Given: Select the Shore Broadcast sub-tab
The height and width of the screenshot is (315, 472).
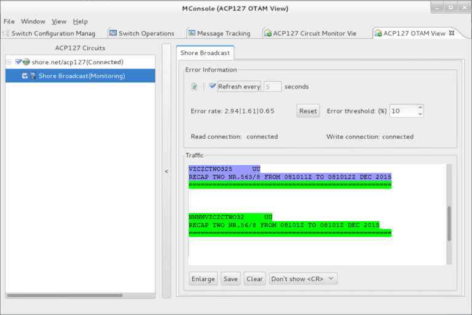Looking at the screenshot, I should pyautogui.click(x=205, y=53).
